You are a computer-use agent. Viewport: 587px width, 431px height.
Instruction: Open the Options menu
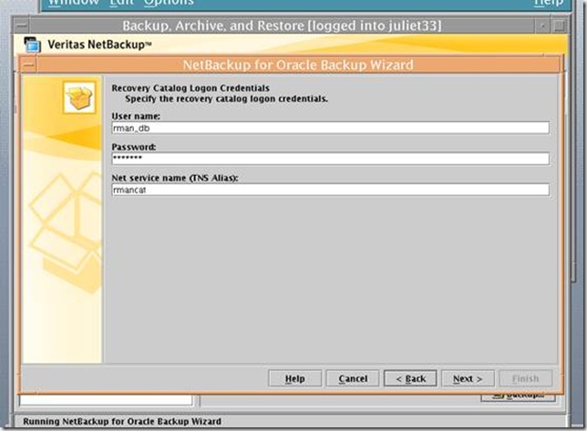(x=169, y=3)
